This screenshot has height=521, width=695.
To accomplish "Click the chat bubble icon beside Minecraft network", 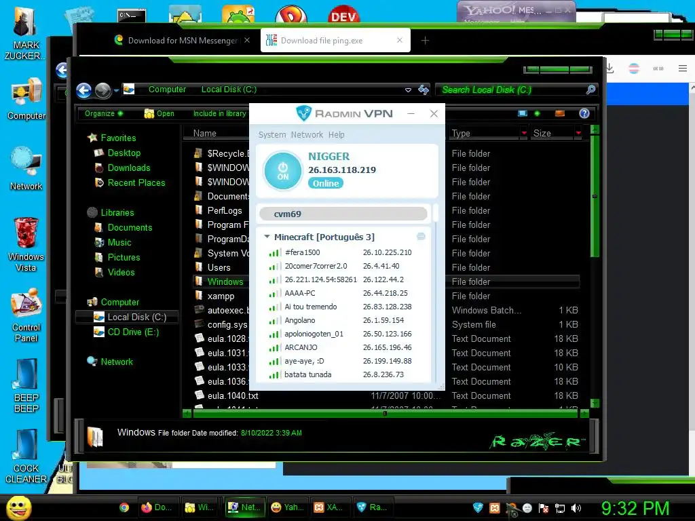I will point(421,237).
